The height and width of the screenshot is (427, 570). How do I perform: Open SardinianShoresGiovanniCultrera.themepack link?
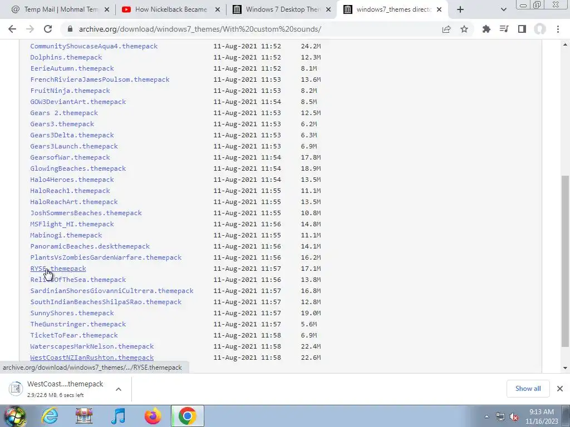[112, 291]
